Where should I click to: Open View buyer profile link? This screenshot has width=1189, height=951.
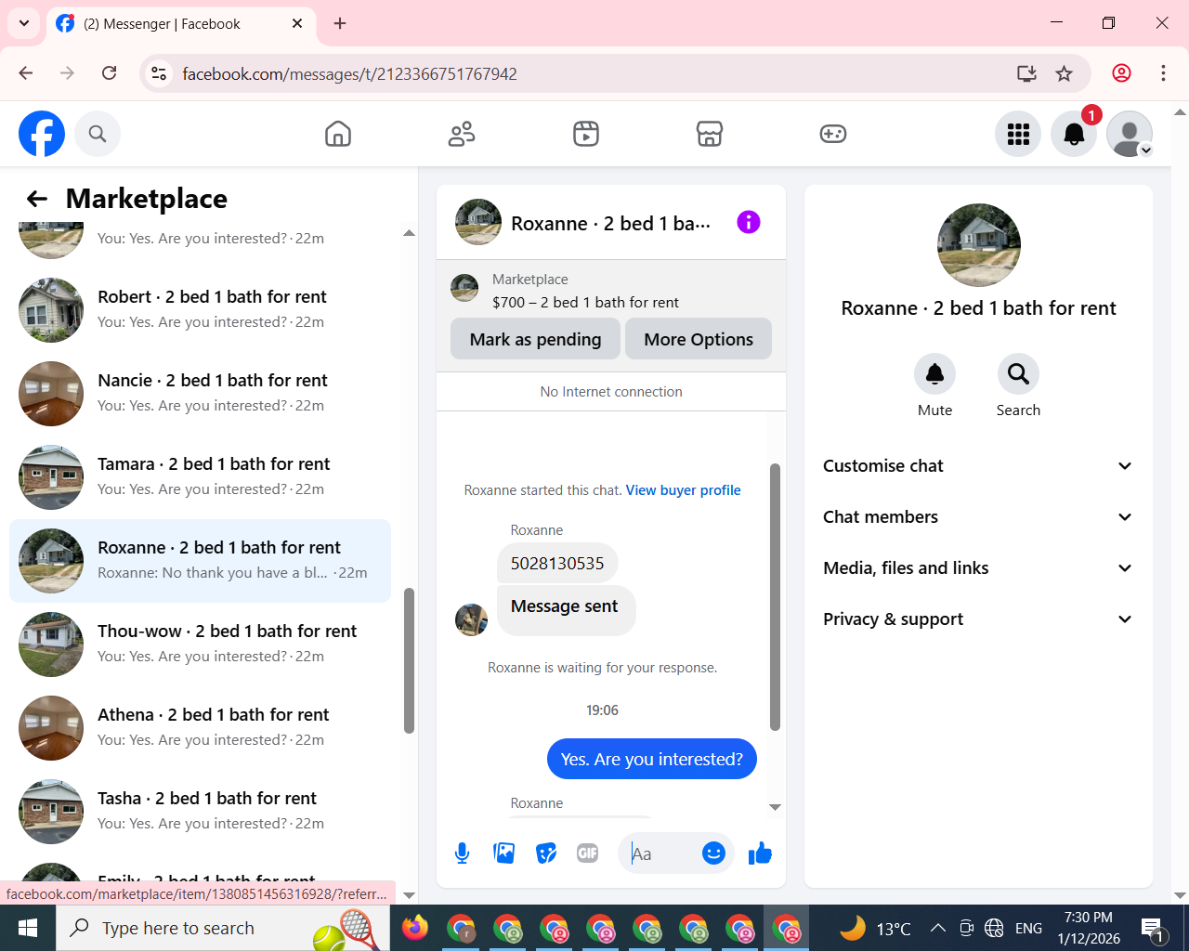point(684,490)
